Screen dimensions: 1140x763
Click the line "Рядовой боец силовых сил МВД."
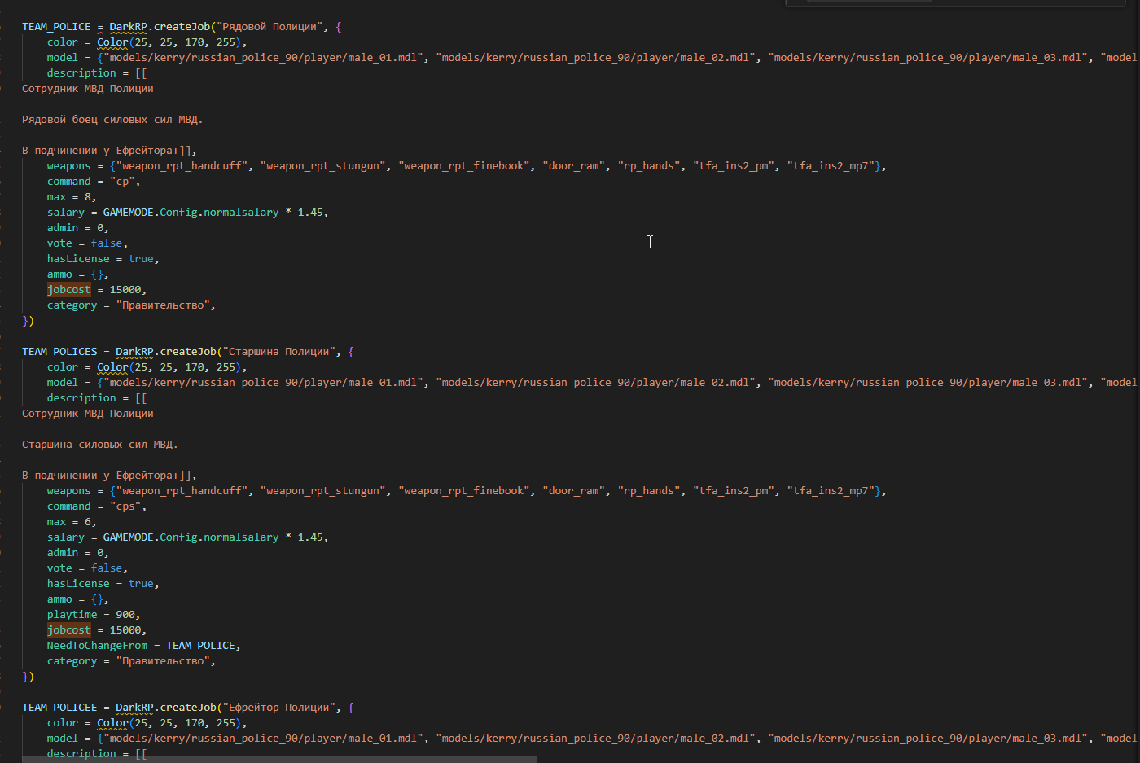coord(112,120)
